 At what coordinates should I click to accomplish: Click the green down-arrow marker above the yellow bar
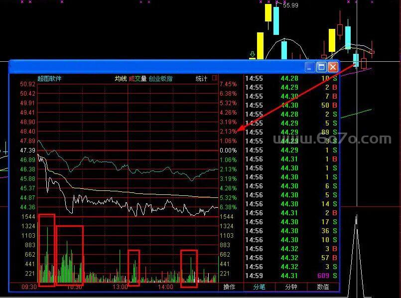pos(253,54)
